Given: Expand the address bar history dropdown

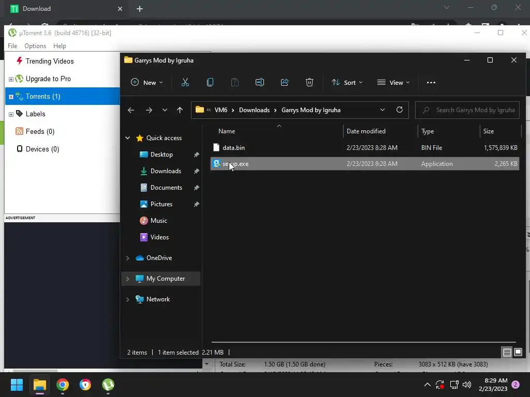Looking at the screenshot, I should (382, 110).
